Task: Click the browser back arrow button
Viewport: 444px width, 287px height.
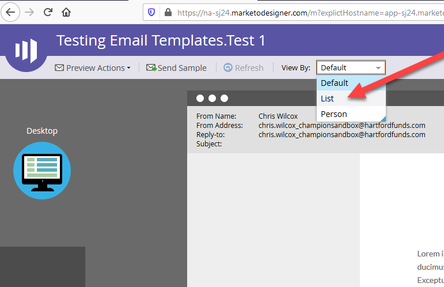Action: (x=12, y=12)
